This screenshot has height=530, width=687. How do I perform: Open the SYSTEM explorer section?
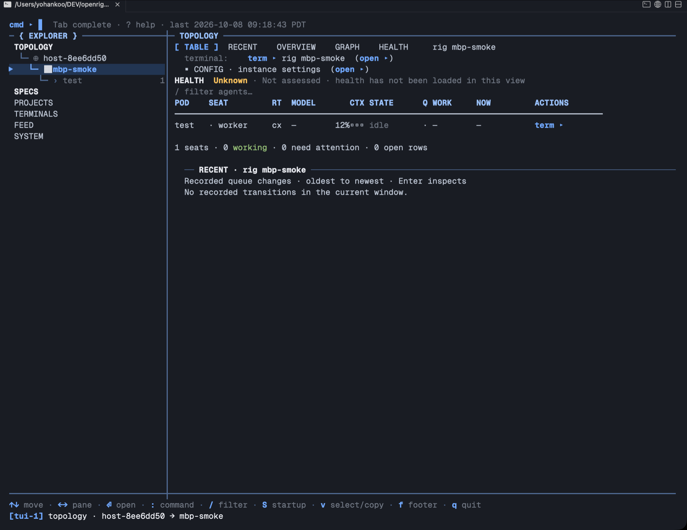(x=29, y=136)
